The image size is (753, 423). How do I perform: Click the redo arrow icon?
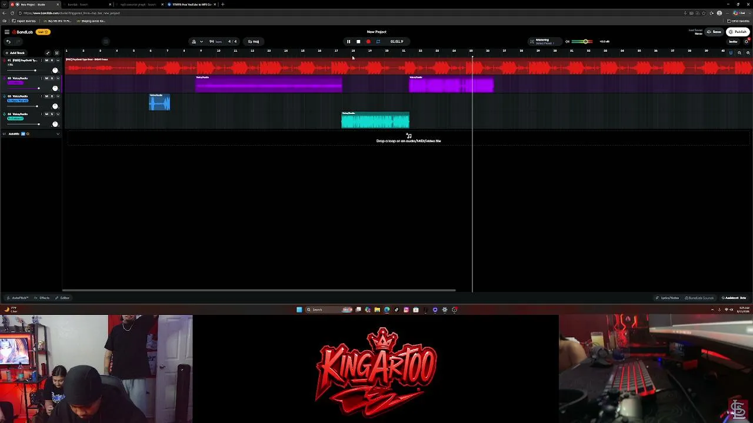[19, 42]
